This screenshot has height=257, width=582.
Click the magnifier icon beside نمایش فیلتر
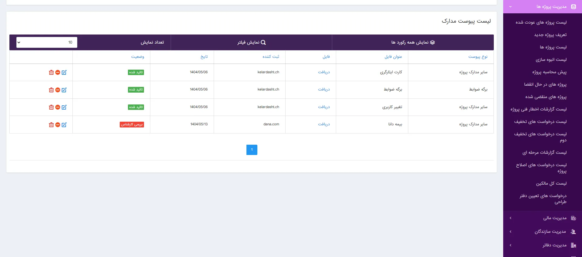pyautogui.click(x=263, y=42)
